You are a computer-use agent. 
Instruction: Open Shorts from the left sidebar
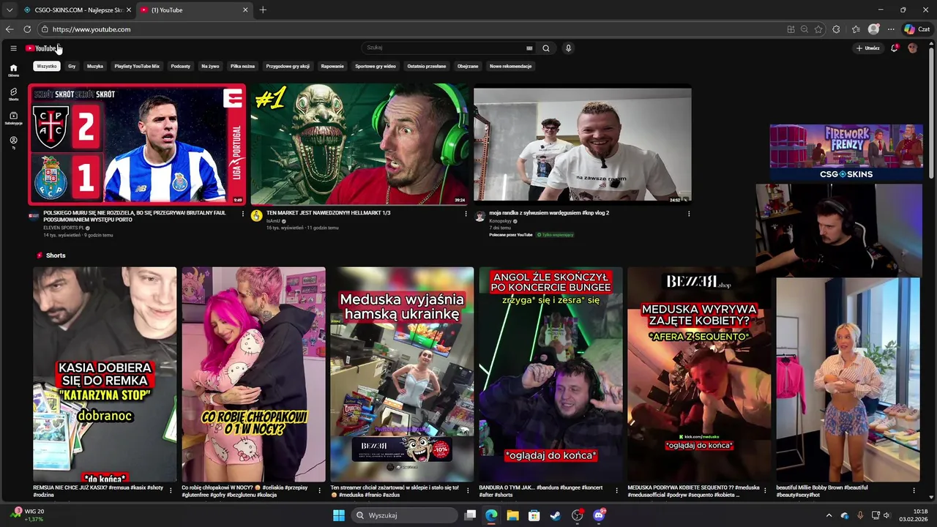point(13,94)
